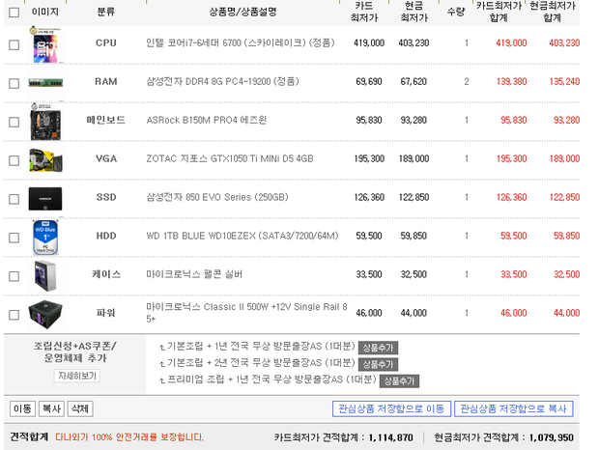This screenshot has width=599, height=450.
Task: Open the ZOTAC GTX1050 Ti product image
Action: click(45, 160)
